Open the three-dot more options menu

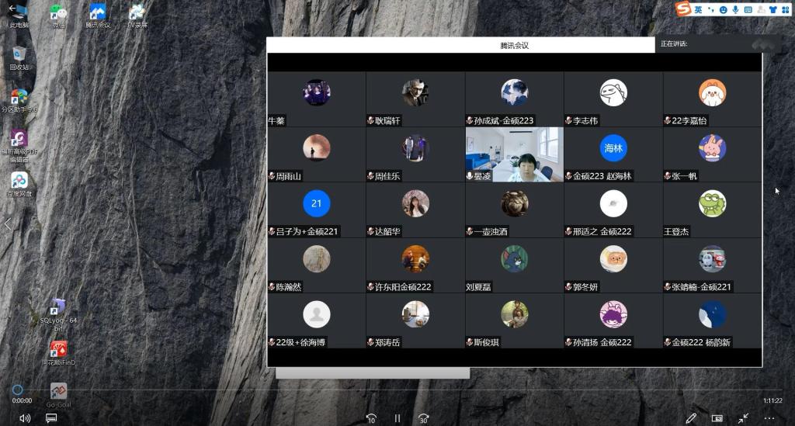769,418
